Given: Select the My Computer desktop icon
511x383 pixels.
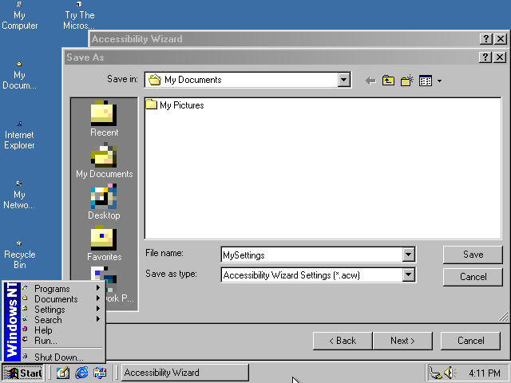Looking at the screenshot, I should click(19, 16).
